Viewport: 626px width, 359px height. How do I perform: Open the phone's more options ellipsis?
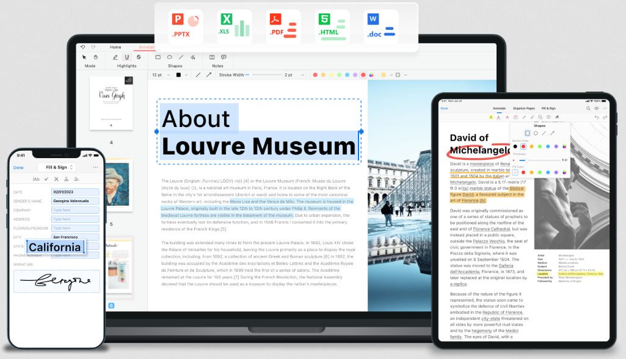95,167
